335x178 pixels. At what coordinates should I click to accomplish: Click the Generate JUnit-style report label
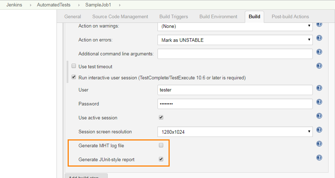[106, 160]
